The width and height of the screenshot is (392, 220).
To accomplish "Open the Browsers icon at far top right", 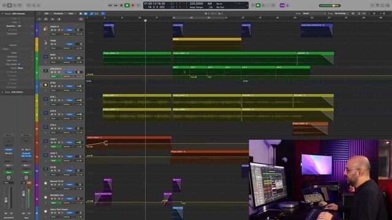I will point(388,5).
